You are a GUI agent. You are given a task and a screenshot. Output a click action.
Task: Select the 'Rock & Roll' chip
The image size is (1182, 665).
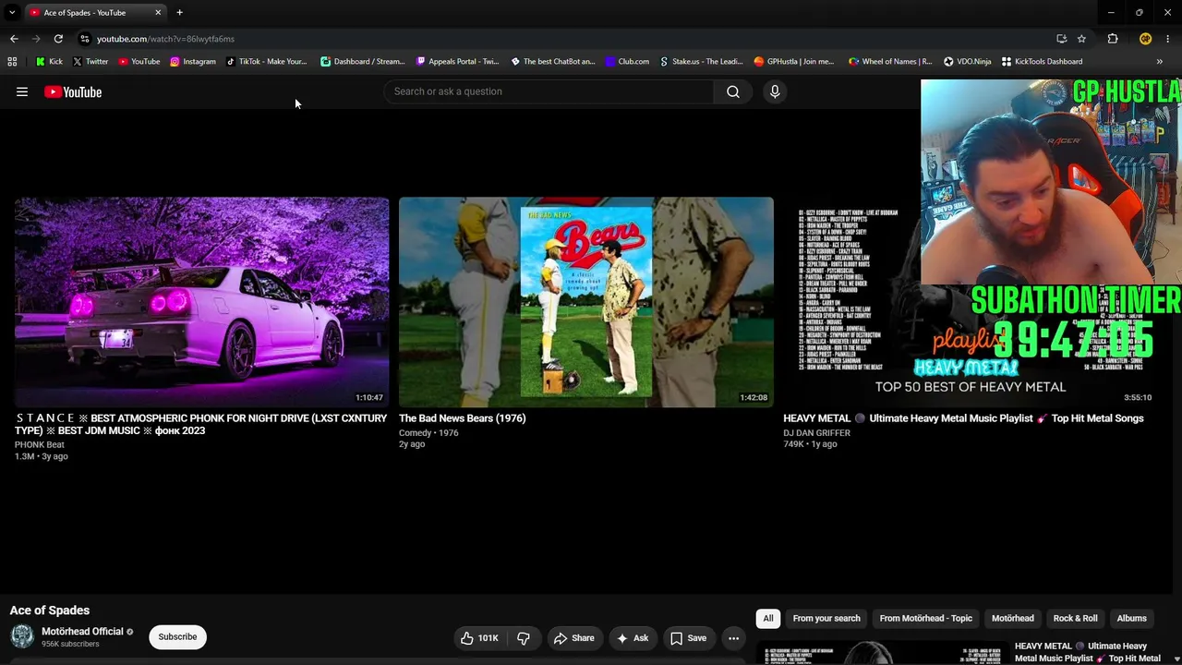pyautogui.click(x=1076, y=619)
